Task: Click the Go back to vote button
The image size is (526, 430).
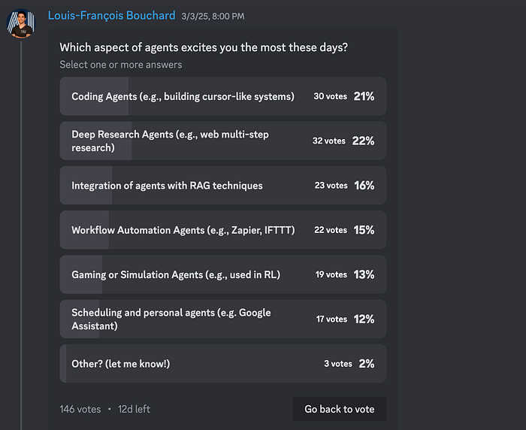Action: pyautogui.click(x=340, y=409)
